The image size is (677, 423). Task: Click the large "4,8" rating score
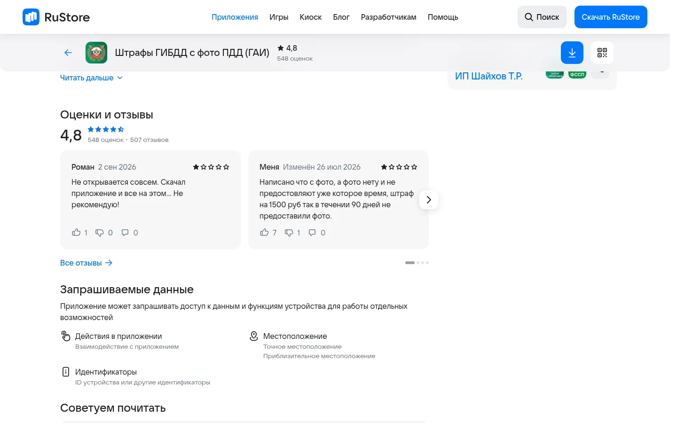point(71,135)
